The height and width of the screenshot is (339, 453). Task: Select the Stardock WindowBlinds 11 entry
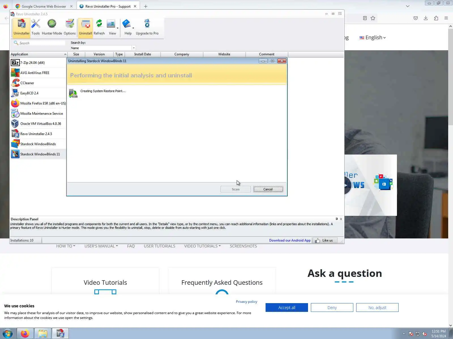(38, 154)
